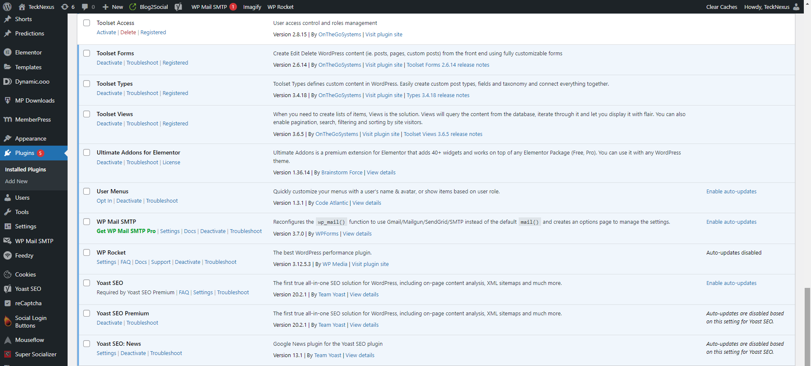Open Toolset Forms 2.6.14 release notes
Image resolution: width=811 pixels, height=366 pixels.
pyautogui.click(x=448, y=65)
